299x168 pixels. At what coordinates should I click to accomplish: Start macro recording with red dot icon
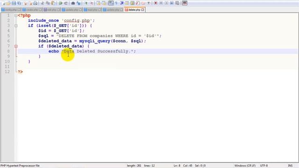coord(156,3)
